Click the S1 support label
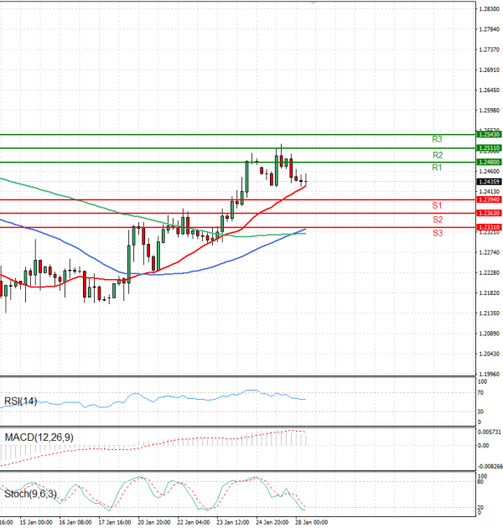The width and height of the screenshot is (503, 528). (x=437, y=205)
